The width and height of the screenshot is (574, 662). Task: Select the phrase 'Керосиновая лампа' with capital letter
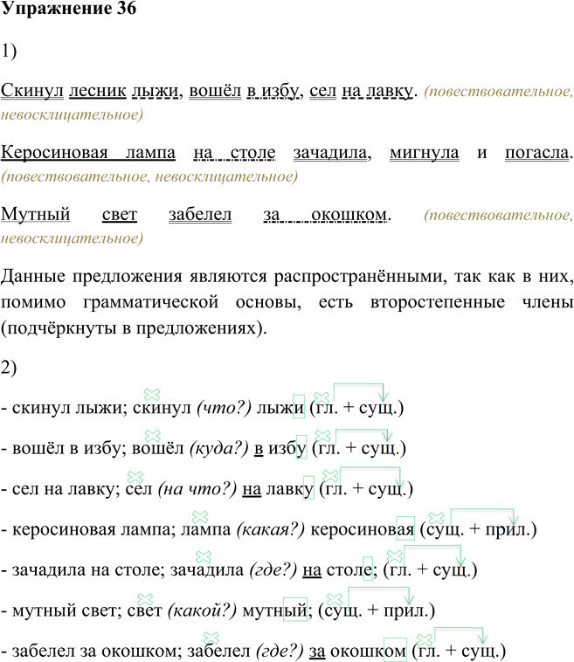pyautogui.click(x=88, y=153)
